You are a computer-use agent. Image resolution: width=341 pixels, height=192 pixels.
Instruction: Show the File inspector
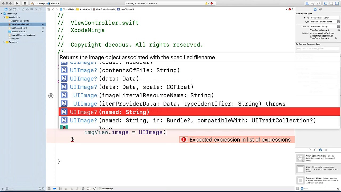[315, 9]
